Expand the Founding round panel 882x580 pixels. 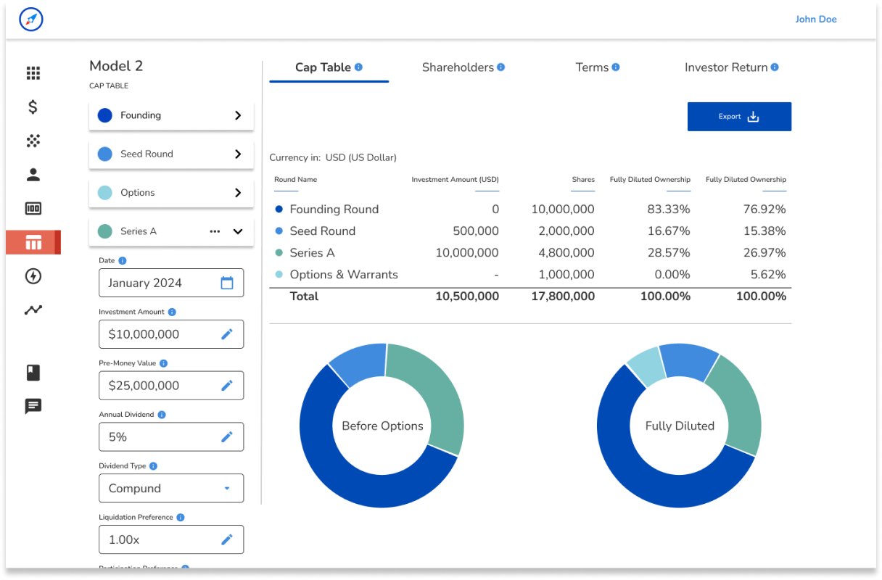pos(237,115)
